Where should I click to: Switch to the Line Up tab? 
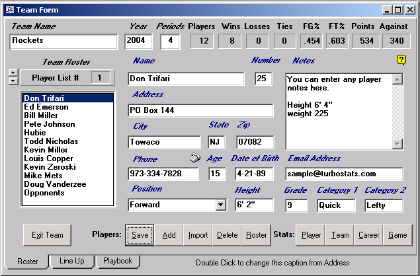72,261
